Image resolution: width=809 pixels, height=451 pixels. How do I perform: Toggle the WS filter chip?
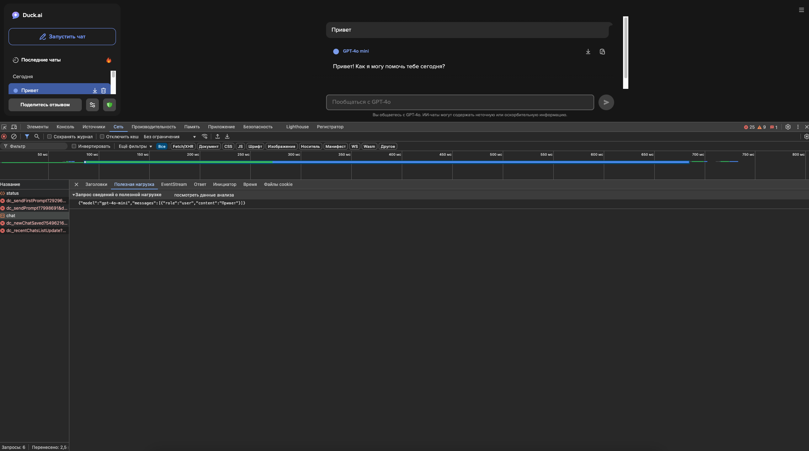pyautogui.click(x=355, y=146)
